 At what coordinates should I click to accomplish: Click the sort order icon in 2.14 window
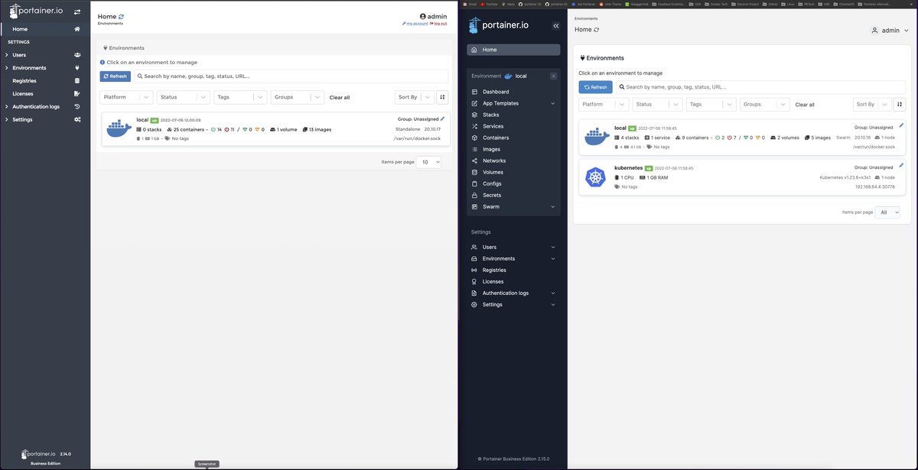pyautogui.click(x=442, y=97)
